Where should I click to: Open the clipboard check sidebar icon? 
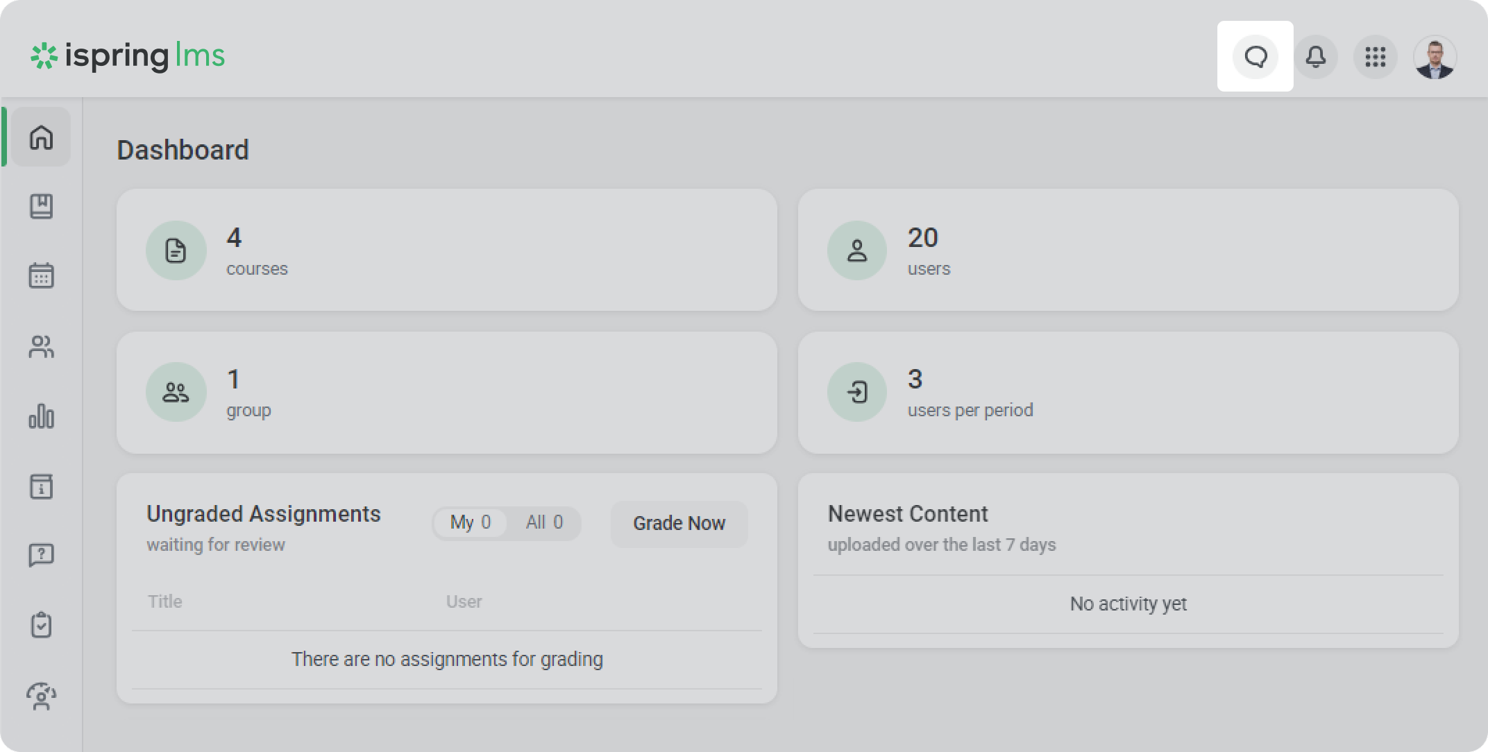[x=41, y=625]
